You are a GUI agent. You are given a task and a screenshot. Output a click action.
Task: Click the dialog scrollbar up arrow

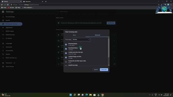coord(109,38)
